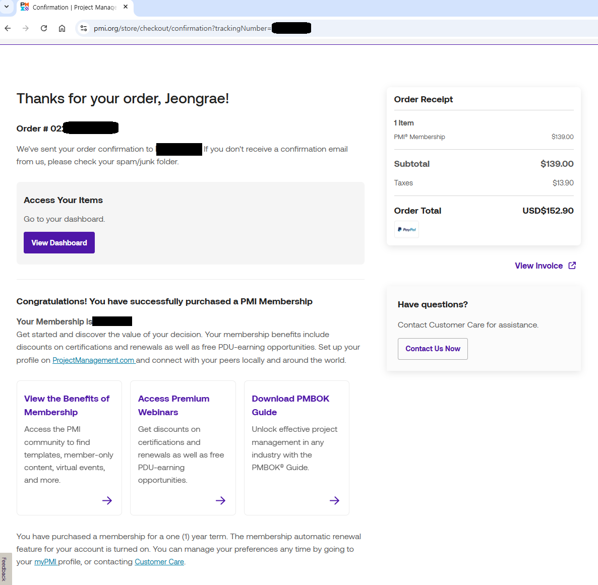The height and width of the screenshot is (585, 598).
Task: Open View the Benefits of Membership card title
Action: (67, 405)
